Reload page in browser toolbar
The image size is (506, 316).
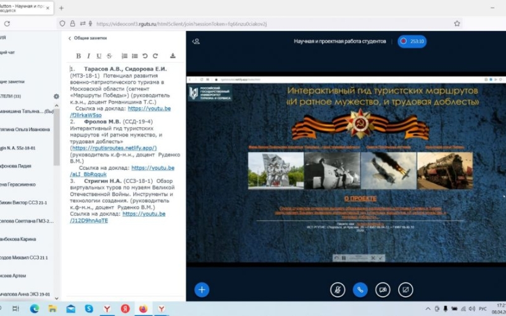tap(7, 23)
